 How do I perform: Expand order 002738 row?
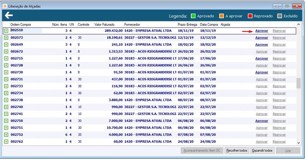click(6, 100)
